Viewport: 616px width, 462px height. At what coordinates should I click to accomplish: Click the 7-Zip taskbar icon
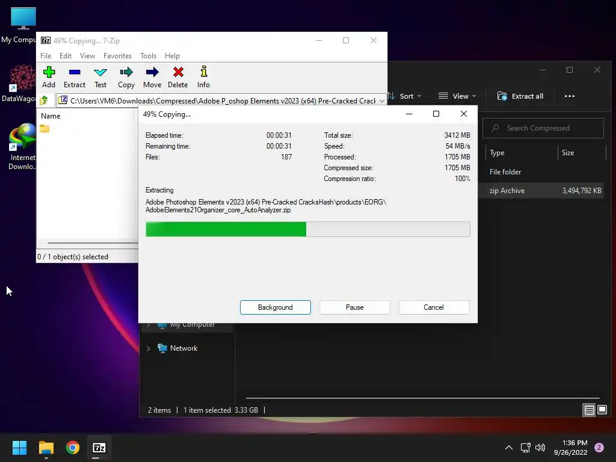click(x=99, y=448)
